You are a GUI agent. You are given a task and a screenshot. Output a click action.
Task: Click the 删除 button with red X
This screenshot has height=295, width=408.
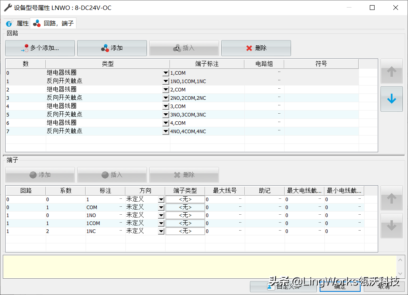pyautogui.click(x=256, y=48)
